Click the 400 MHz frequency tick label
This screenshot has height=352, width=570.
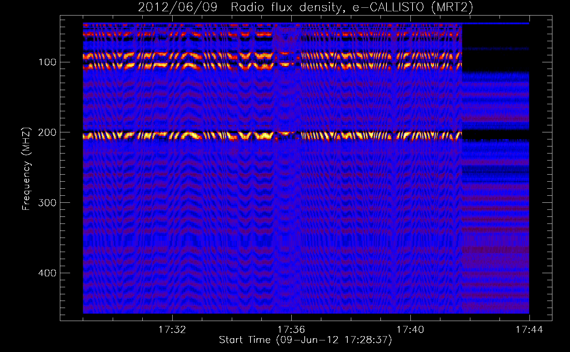[47, 273]
